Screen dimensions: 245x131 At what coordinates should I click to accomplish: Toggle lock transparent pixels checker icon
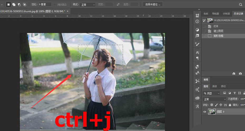(x=212, y=105)
